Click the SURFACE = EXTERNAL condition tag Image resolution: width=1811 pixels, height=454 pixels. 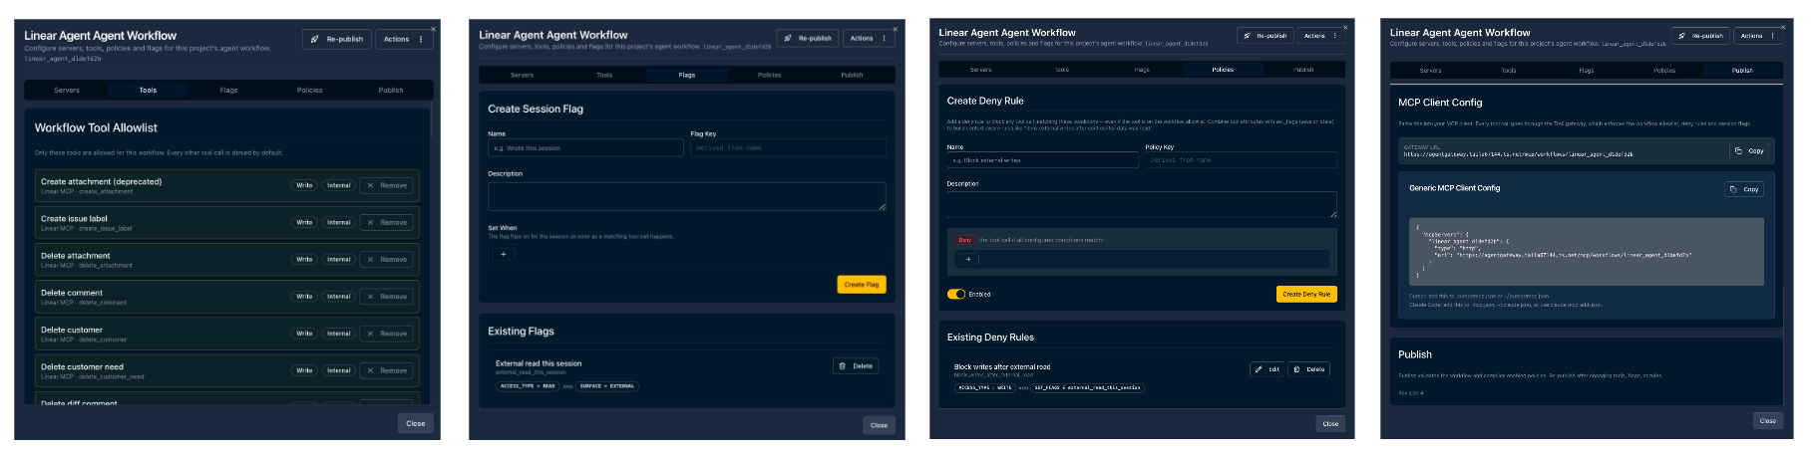tap(606, 386)
